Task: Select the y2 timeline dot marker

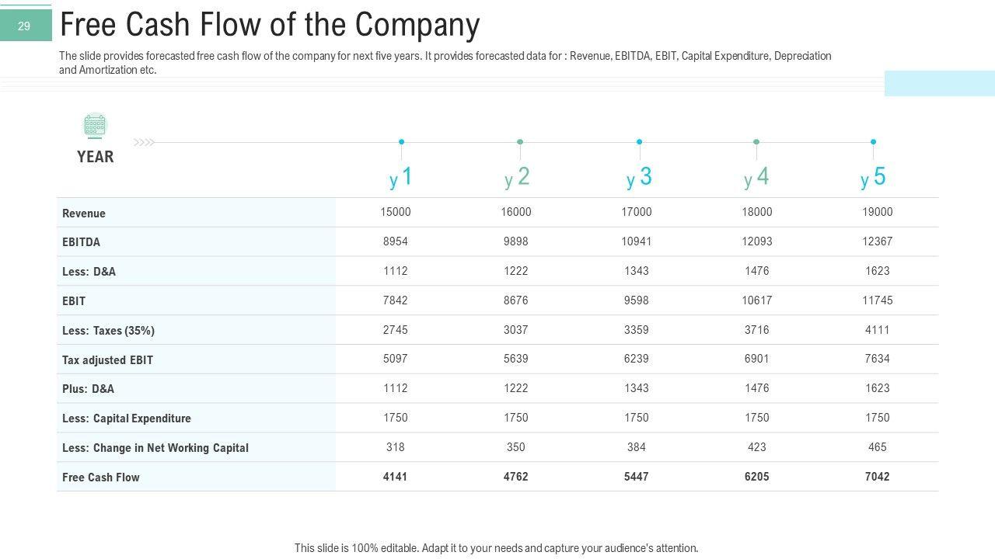Action: point(520,142)
